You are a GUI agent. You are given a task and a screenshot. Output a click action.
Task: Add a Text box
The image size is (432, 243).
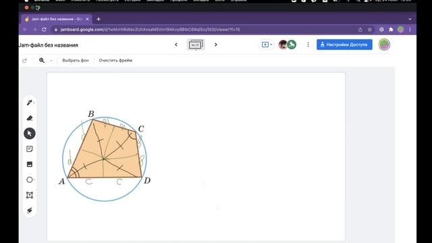tap(30, 195)
